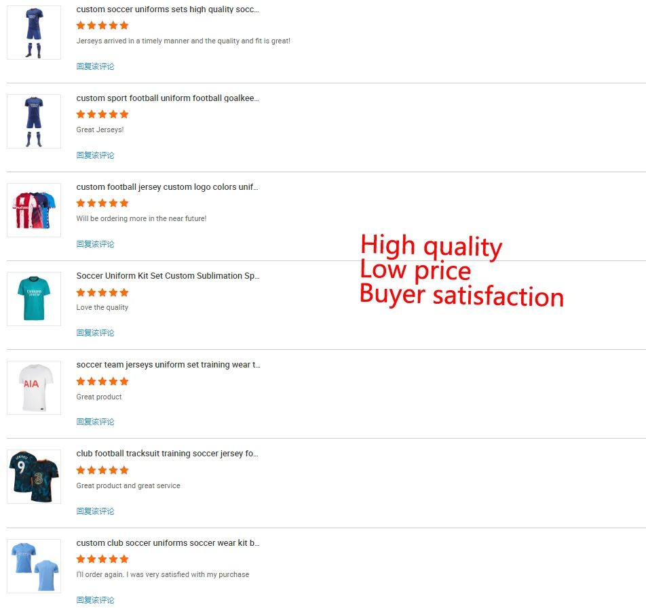The width and height of the screenshot is (646, 615).
Task: Open the 'custom sport football uniform' product title
Action: pos(167,98)
